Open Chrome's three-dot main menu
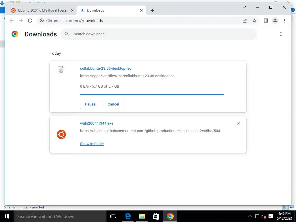296x222 pixels. click(284, 21)
